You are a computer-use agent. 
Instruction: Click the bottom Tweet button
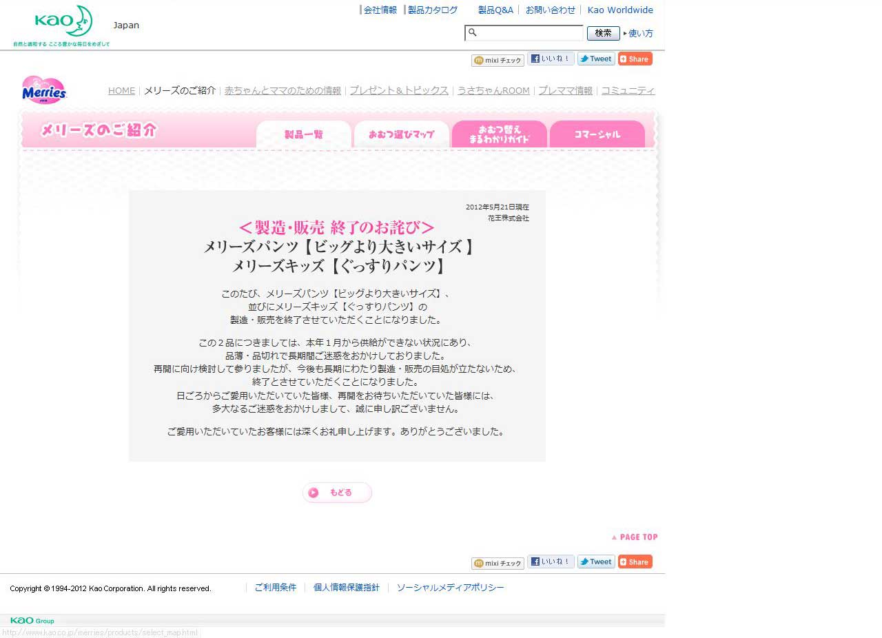pos(595,562)
